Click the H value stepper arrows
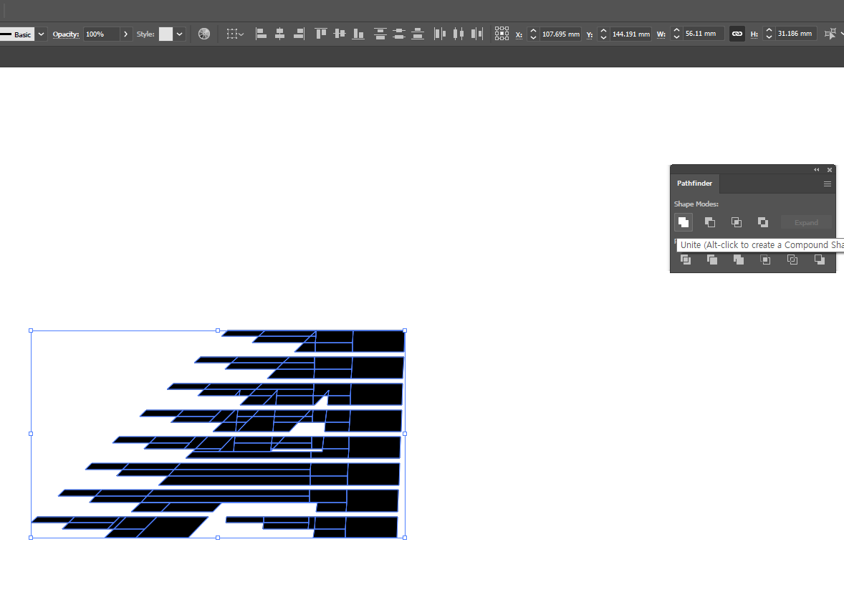Viewport: 844px width, 590px height. (769, 34)
